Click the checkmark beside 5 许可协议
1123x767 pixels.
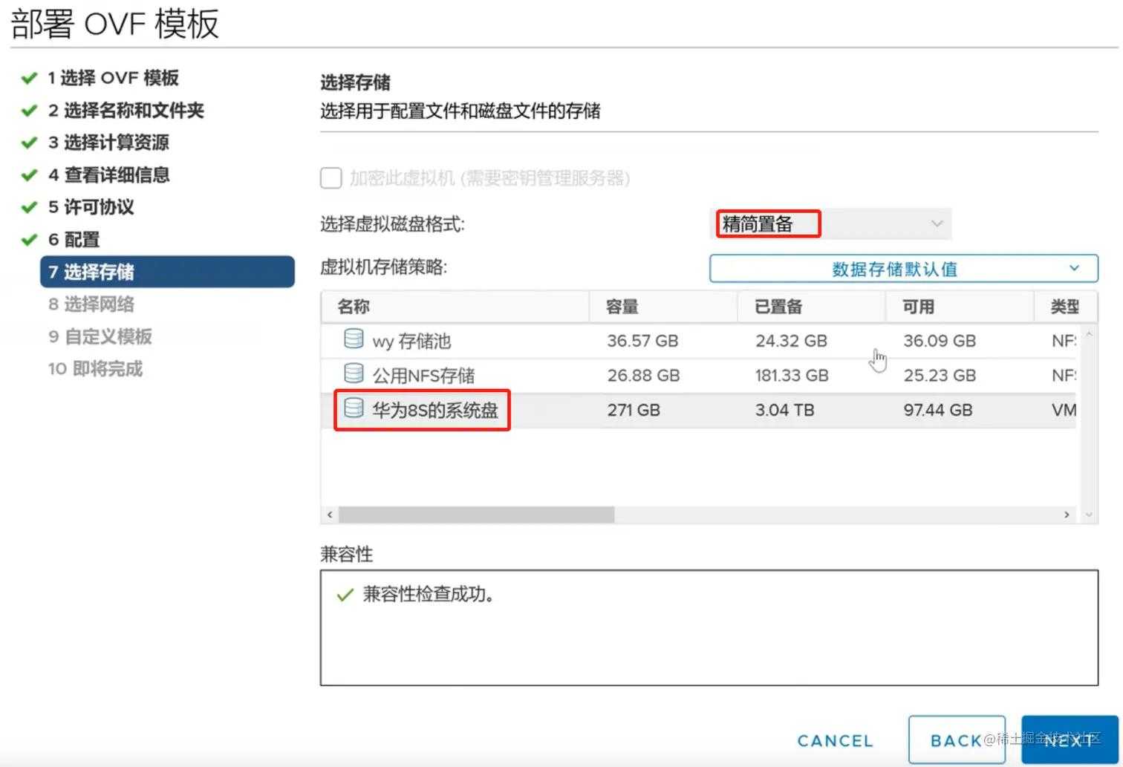[29, 207]
